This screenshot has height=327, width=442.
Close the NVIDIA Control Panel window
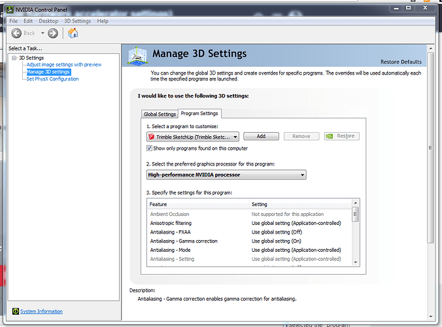point(426,8)
